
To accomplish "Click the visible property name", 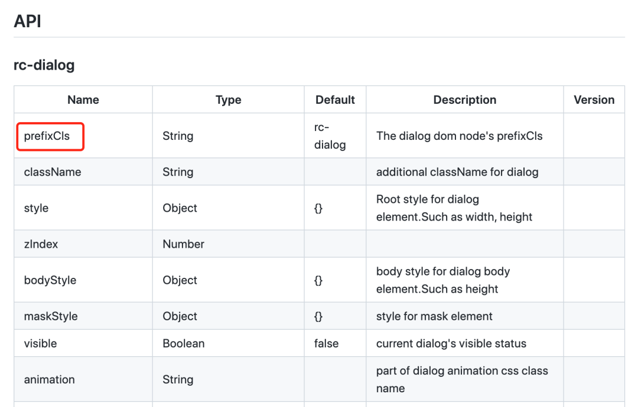I will [41, 343].
